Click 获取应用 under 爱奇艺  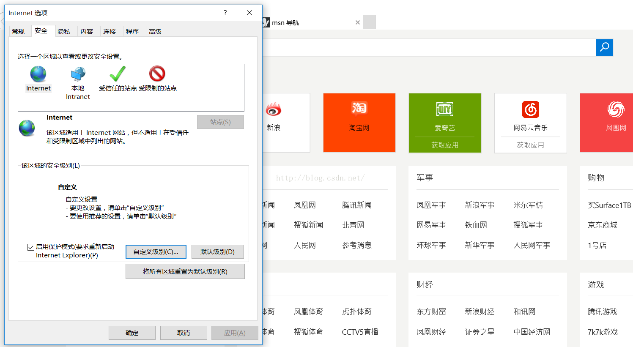[445, 145]
